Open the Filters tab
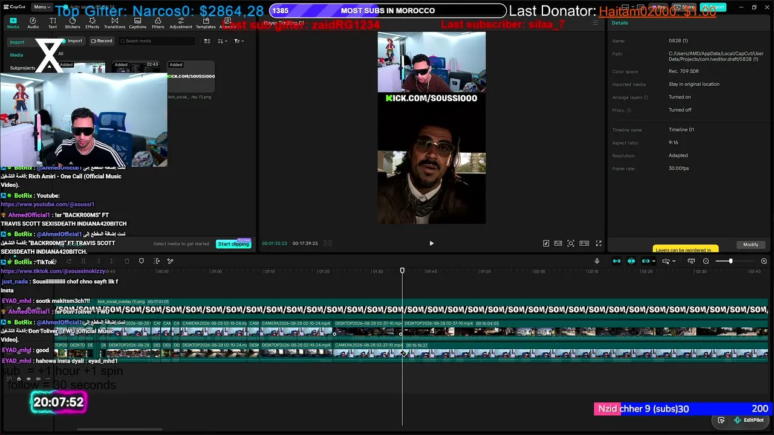 (158, 23)
